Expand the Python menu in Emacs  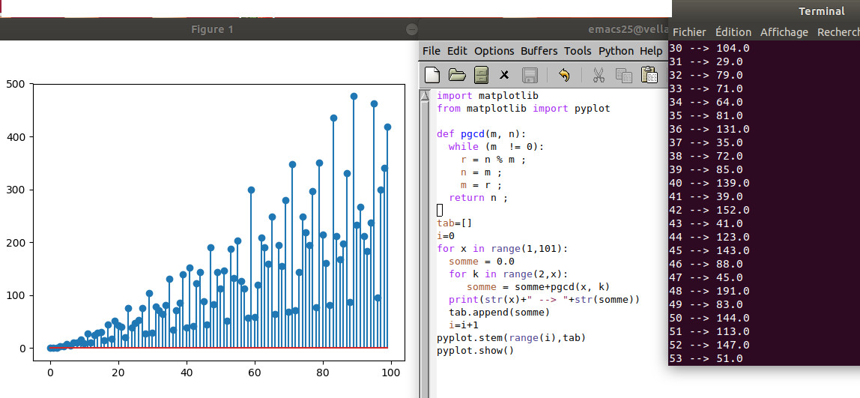point(616,51)
